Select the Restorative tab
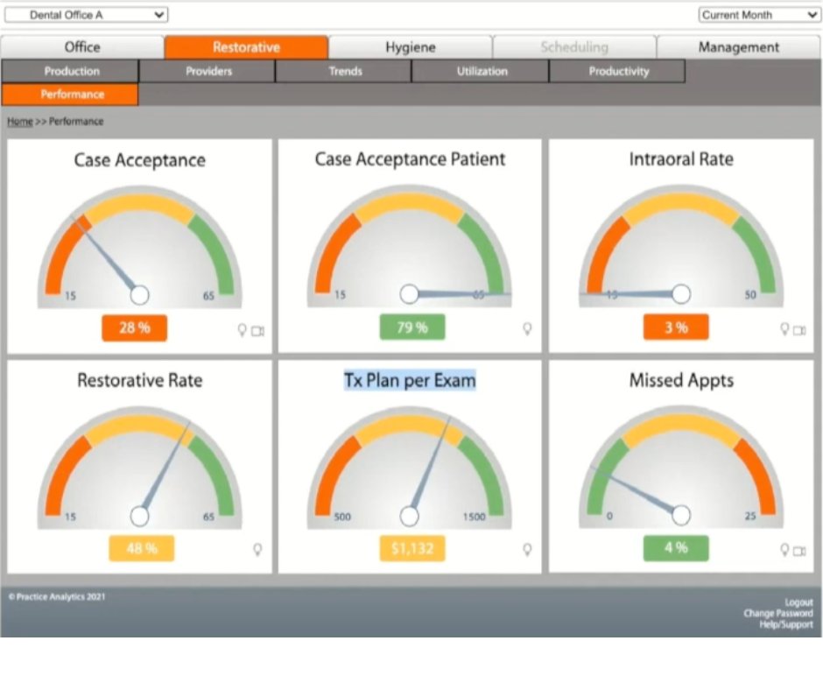 246,47
